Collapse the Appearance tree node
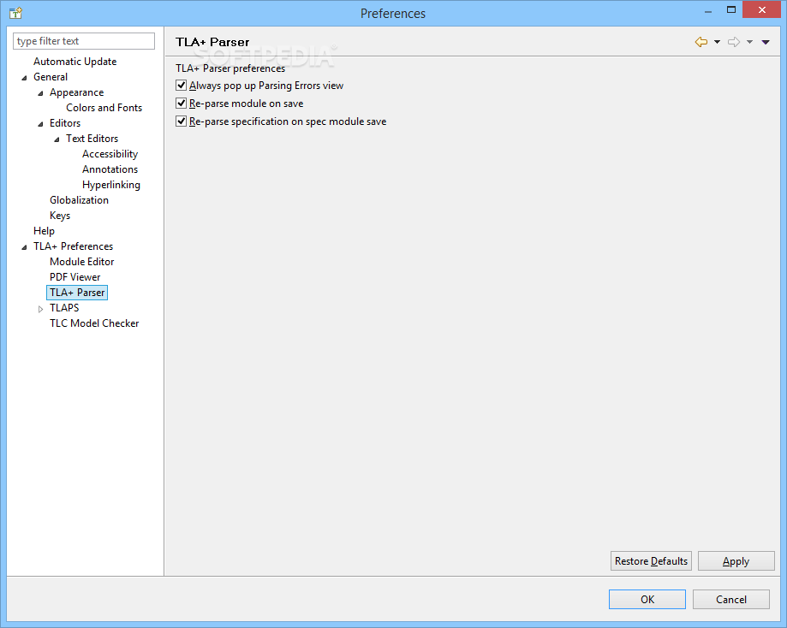Image resolution: width=787 pixels, height=628 pixels. coord(40,93)
